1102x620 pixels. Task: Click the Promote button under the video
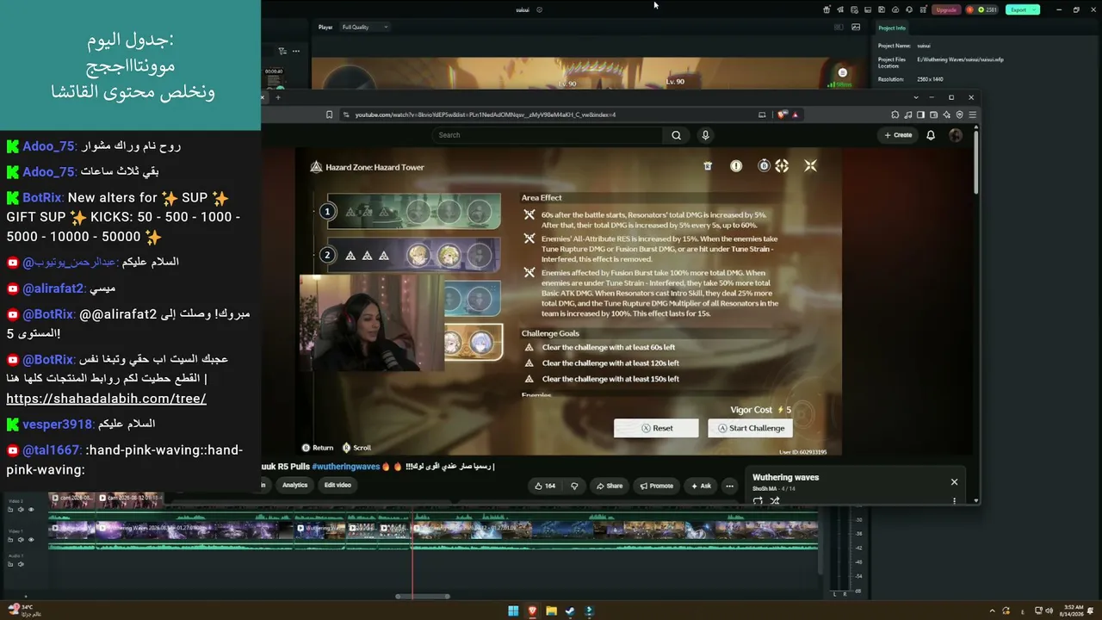click(656, 486)
